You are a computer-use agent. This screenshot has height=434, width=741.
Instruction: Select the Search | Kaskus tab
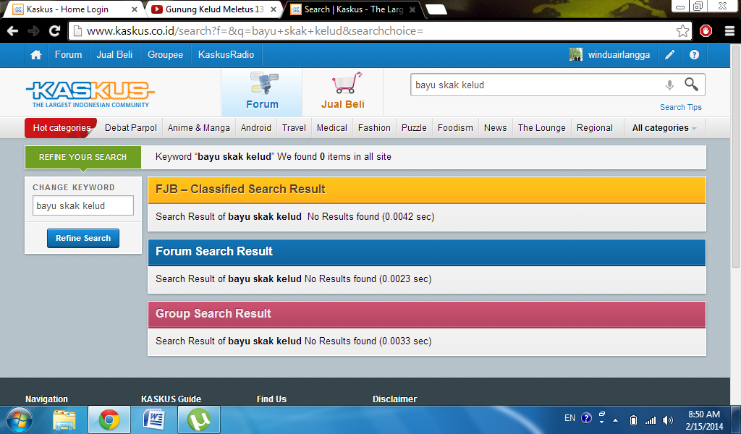pyautogui.click(x=352, y=9)
